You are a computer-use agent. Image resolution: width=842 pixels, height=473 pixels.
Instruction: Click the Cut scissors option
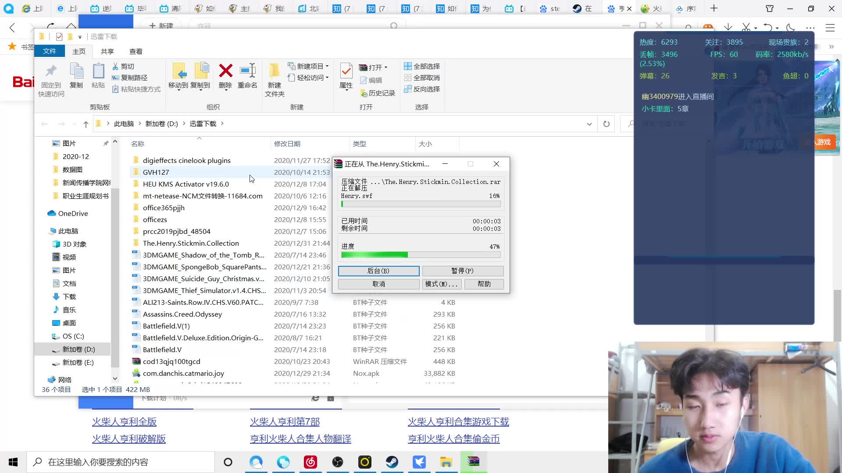(x=123, y=66)
